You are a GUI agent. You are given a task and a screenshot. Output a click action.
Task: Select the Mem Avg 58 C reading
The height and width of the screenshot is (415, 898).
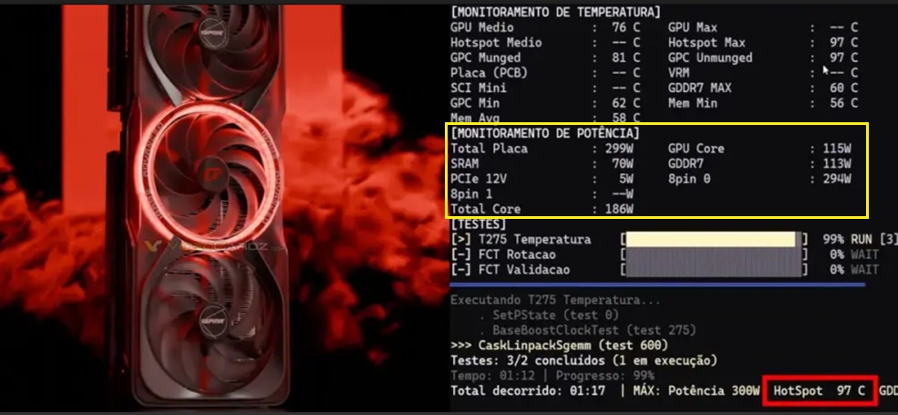tap(545, 118)
